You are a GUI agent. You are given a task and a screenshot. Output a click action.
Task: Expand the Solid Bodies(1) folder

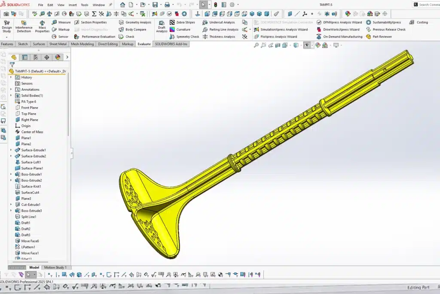11,96
